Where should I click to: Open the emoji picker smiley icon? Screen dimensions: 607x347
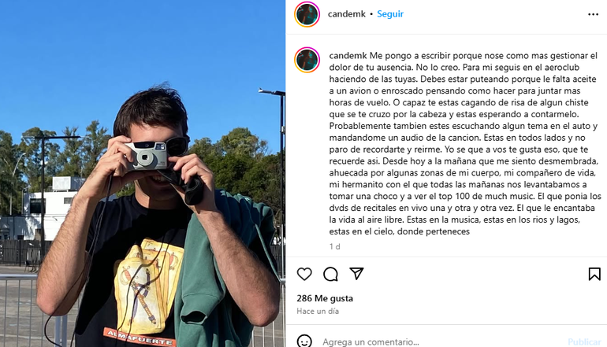[x=304, y=341]
